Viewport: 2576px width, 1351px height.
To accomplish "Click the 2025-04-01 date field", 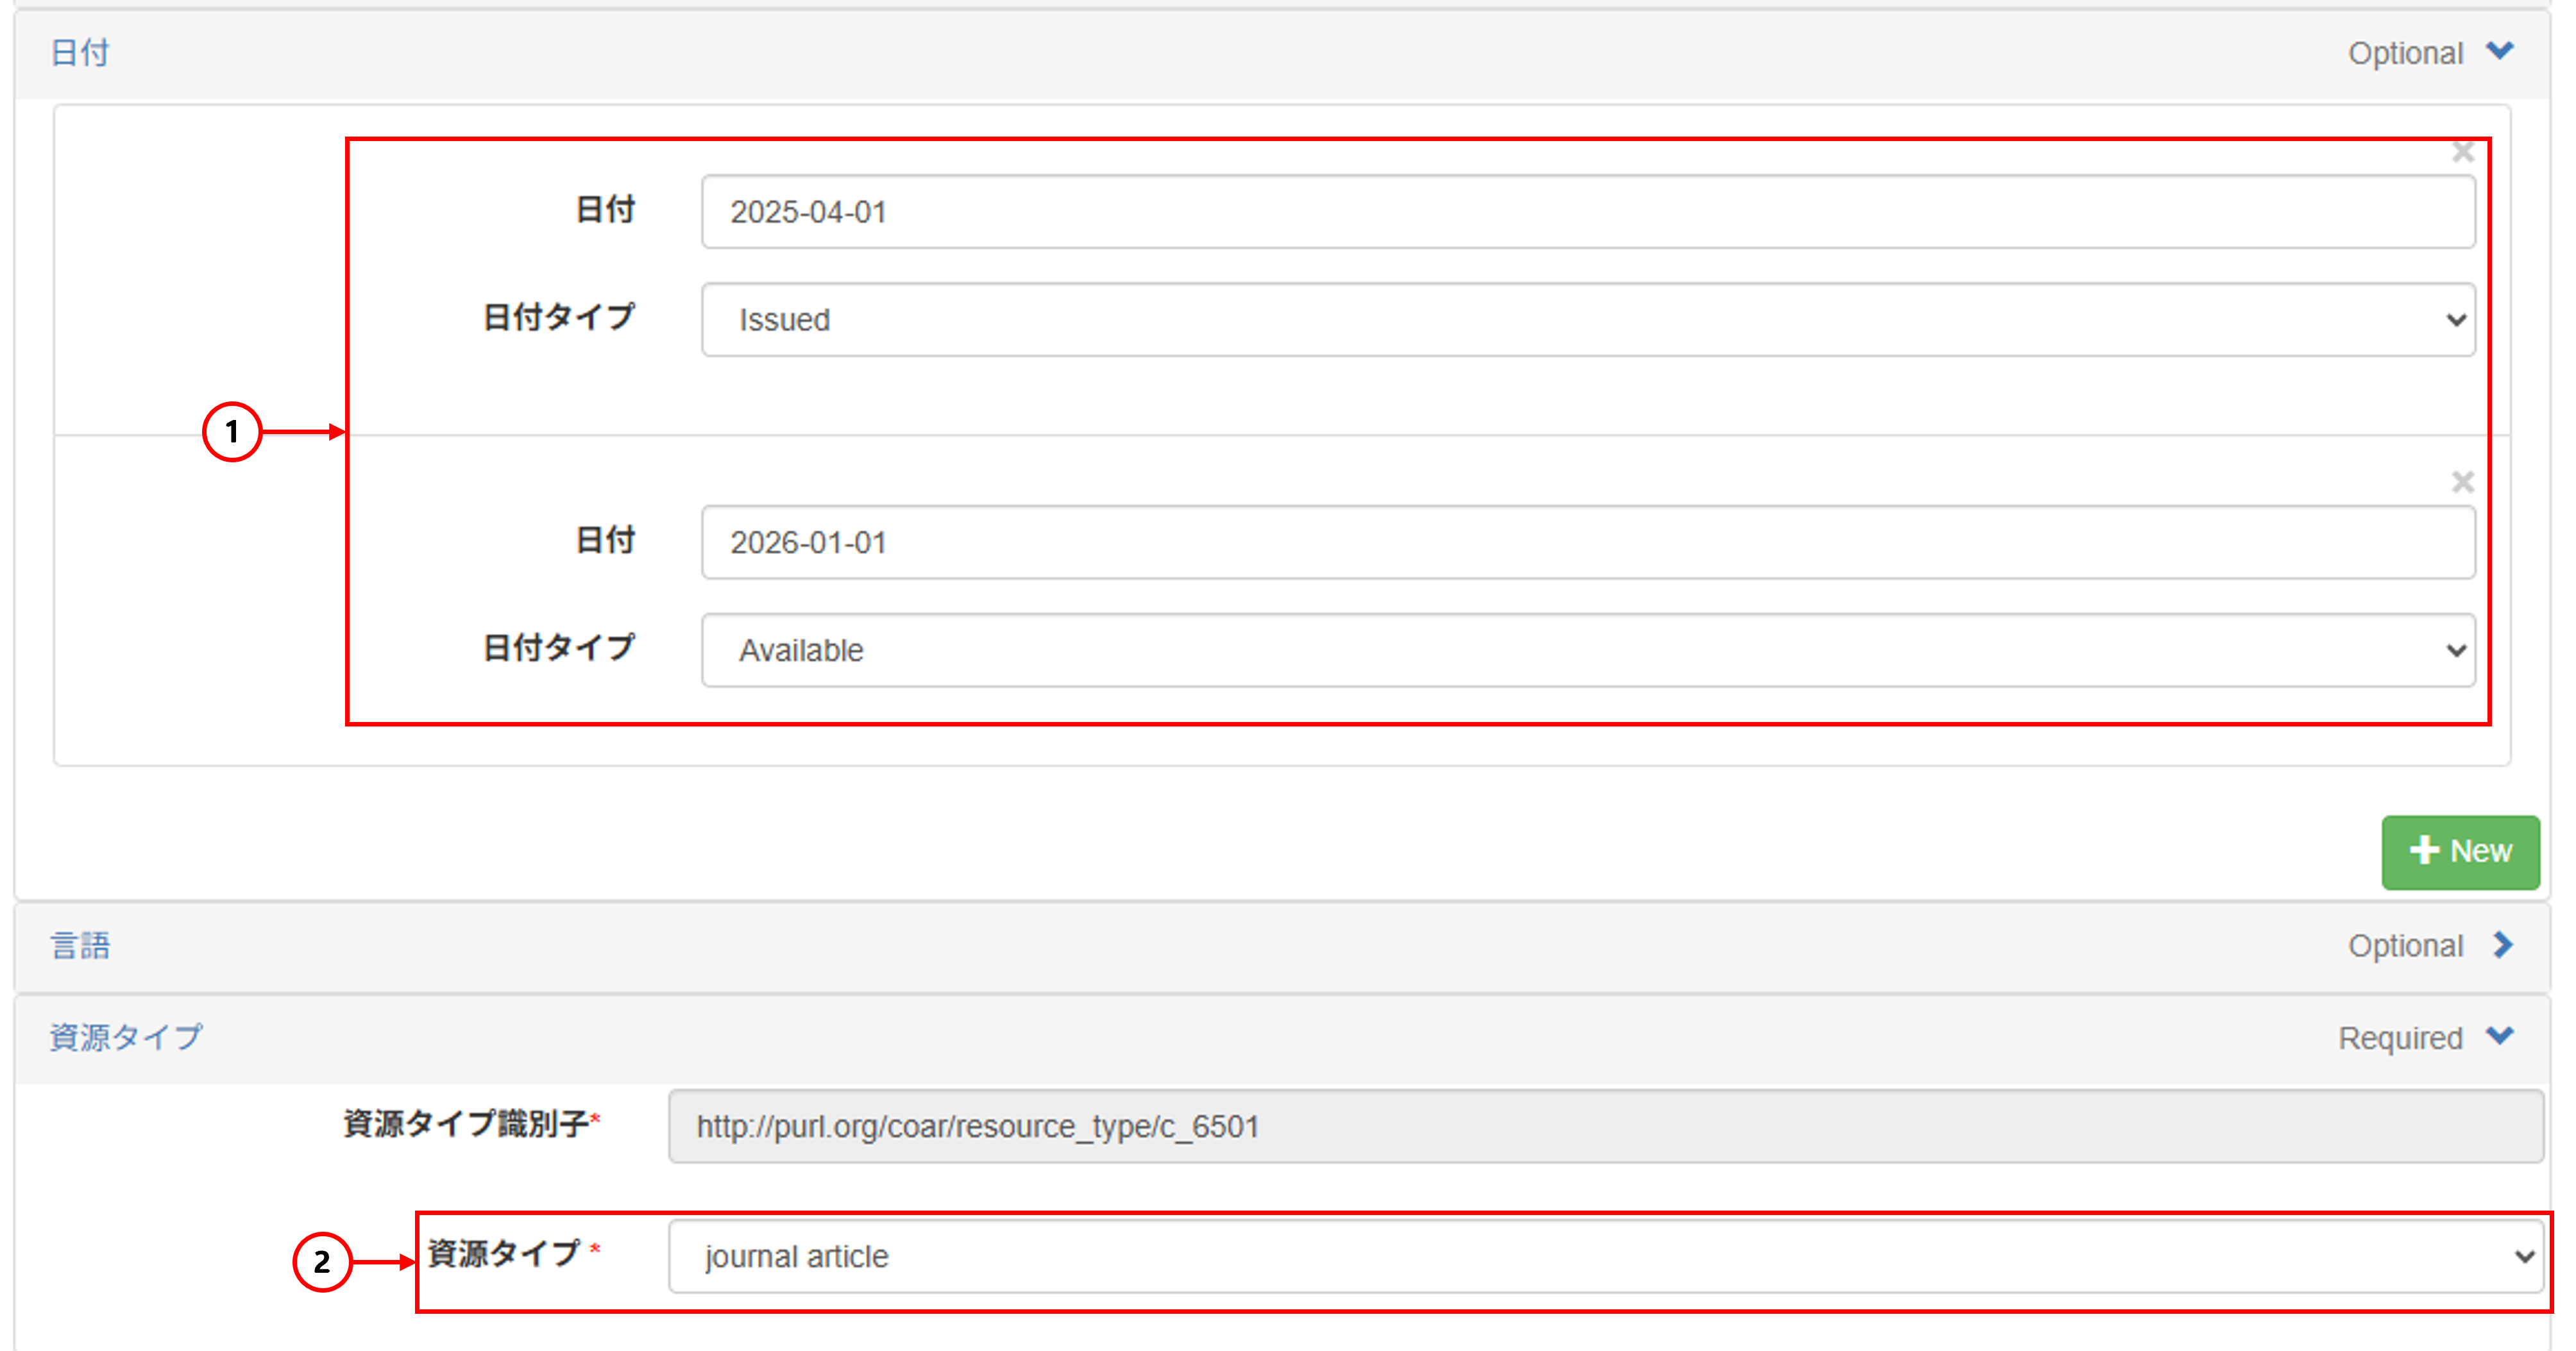I will [1588, 212].
